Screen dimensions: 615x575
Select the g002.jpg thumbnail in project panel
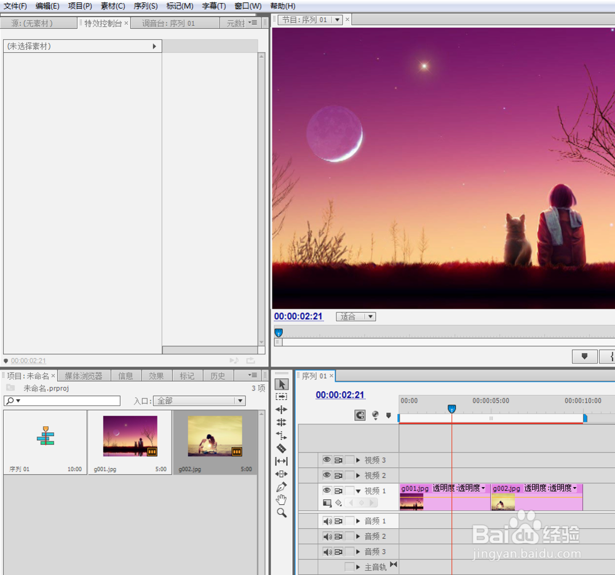click(x=215, y=436)
